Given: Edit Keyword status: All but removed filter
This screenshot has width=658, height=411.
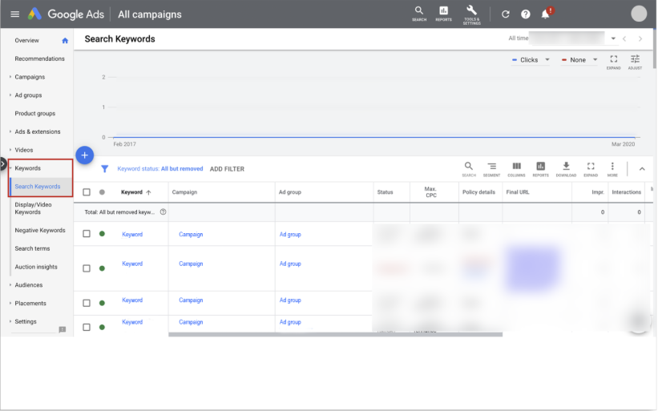Looking at the screenshot, I should (x=159, y=168).
